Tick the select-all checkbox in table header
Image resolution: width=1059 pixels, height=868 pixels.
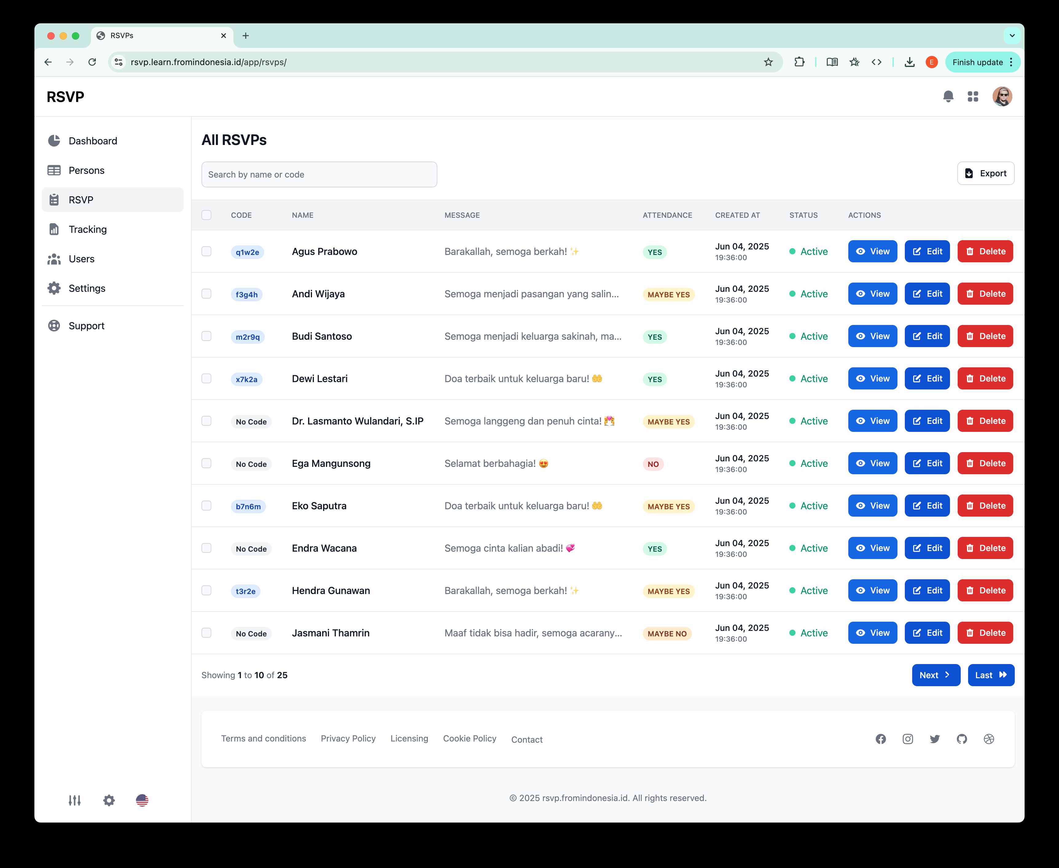[x=206, y=215]
